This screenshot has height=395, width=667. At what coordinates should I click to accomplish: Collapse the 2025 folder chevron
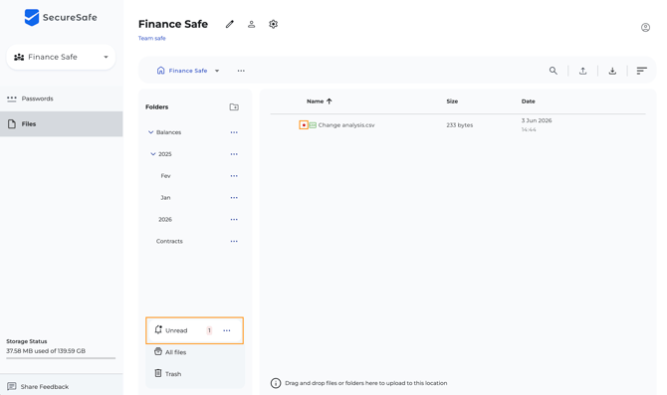click(153, 154)
